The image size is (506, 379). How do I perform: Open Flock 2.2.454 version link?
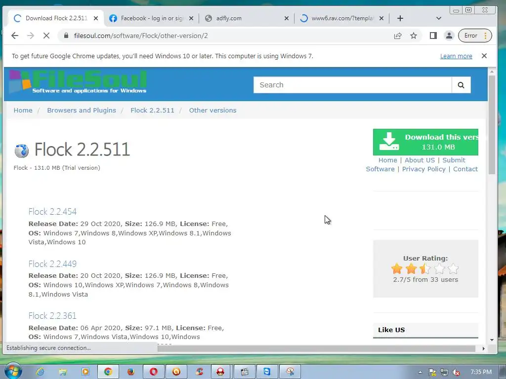[52, 212]
